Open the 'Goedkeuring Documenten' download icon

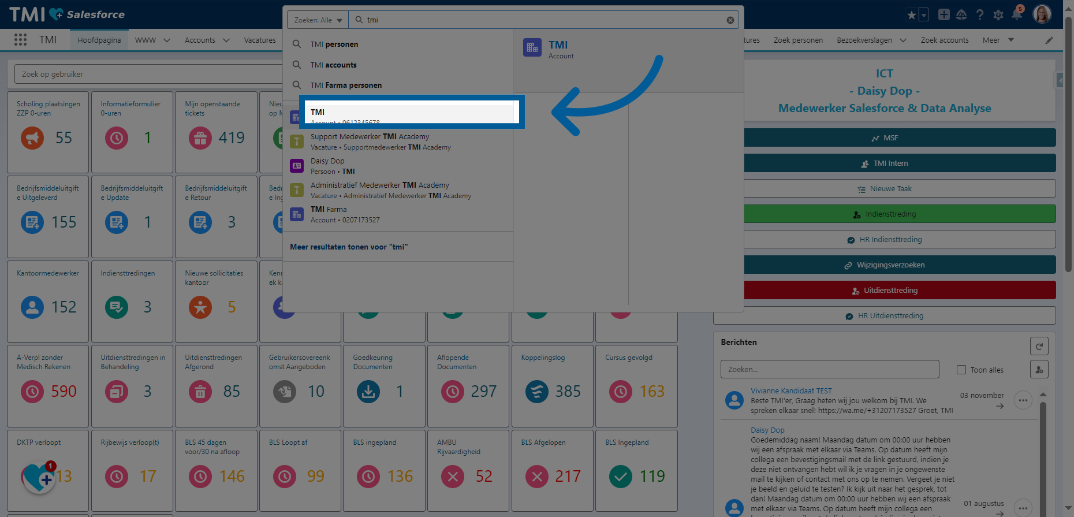point(368,392)
